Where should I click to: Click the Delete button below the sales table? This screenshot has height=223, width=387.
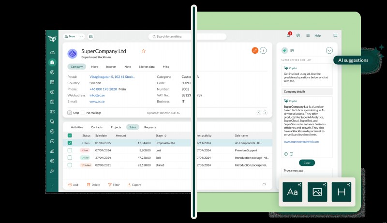point(93,185)
